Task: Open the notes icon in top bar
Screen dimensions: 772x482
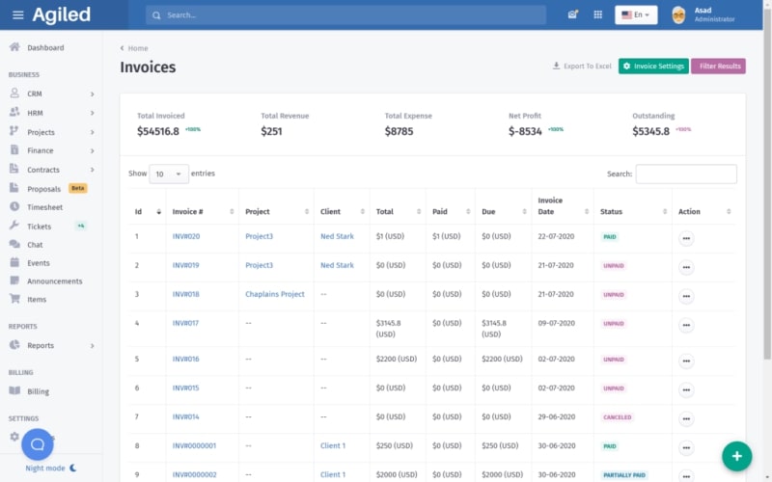Action: pyautogui.click(x=573, y=15)
